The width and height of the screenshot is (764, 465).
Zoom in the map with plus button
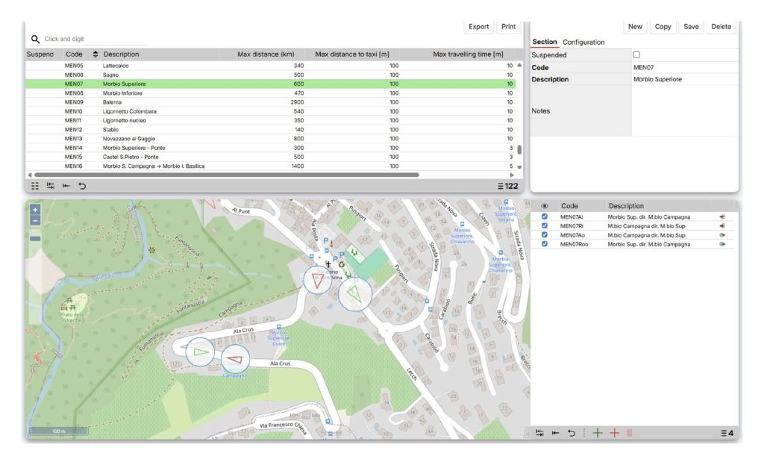pyautogui.click(x=35, y=210)
